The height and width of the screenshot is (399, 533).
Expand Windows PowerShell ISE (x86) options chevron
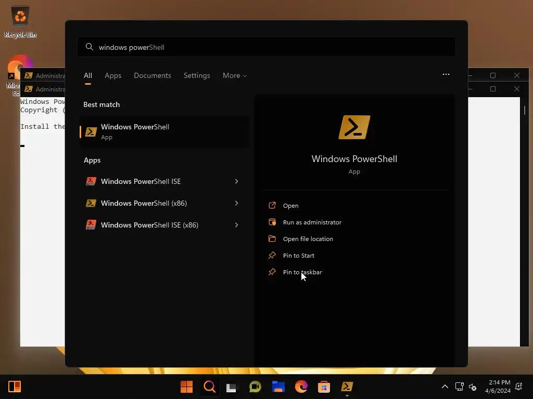coord(237,225)
